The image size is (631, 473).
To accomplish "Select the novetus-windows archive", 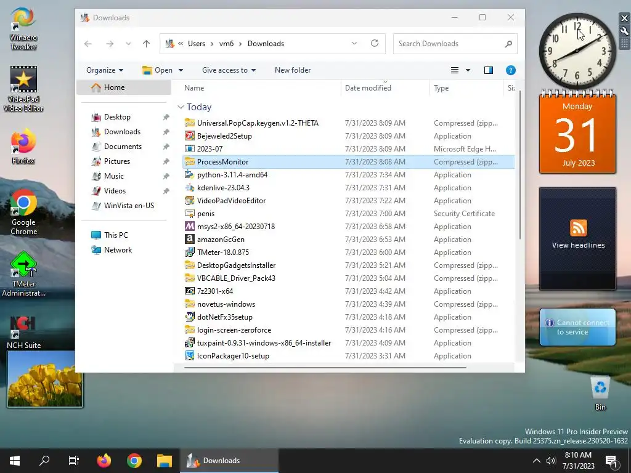I will pos(349,304).
